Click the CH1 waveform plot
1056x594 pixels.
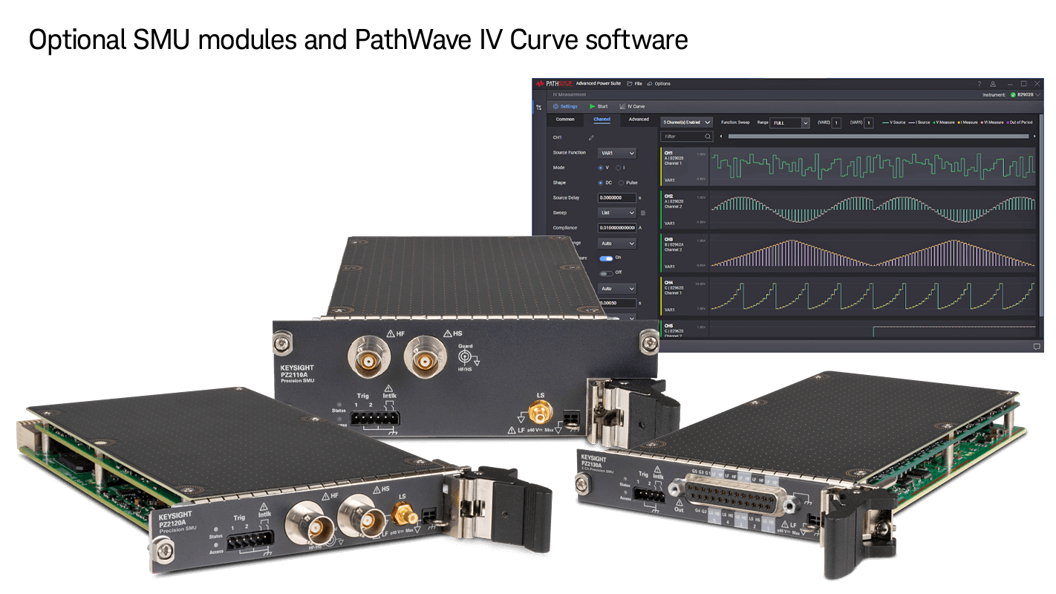click(x=873, y=166)
